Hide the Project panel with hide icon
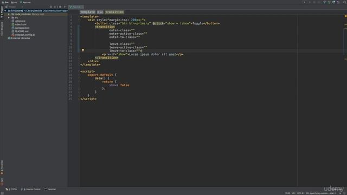Viewport: 347px width, 195px height. point(65,7)
